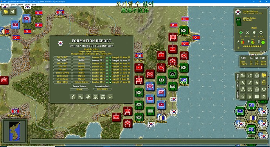270x147 pixels.
Task: Click the horseshoe magnet icon in command panel
Action: pos(264,82)
